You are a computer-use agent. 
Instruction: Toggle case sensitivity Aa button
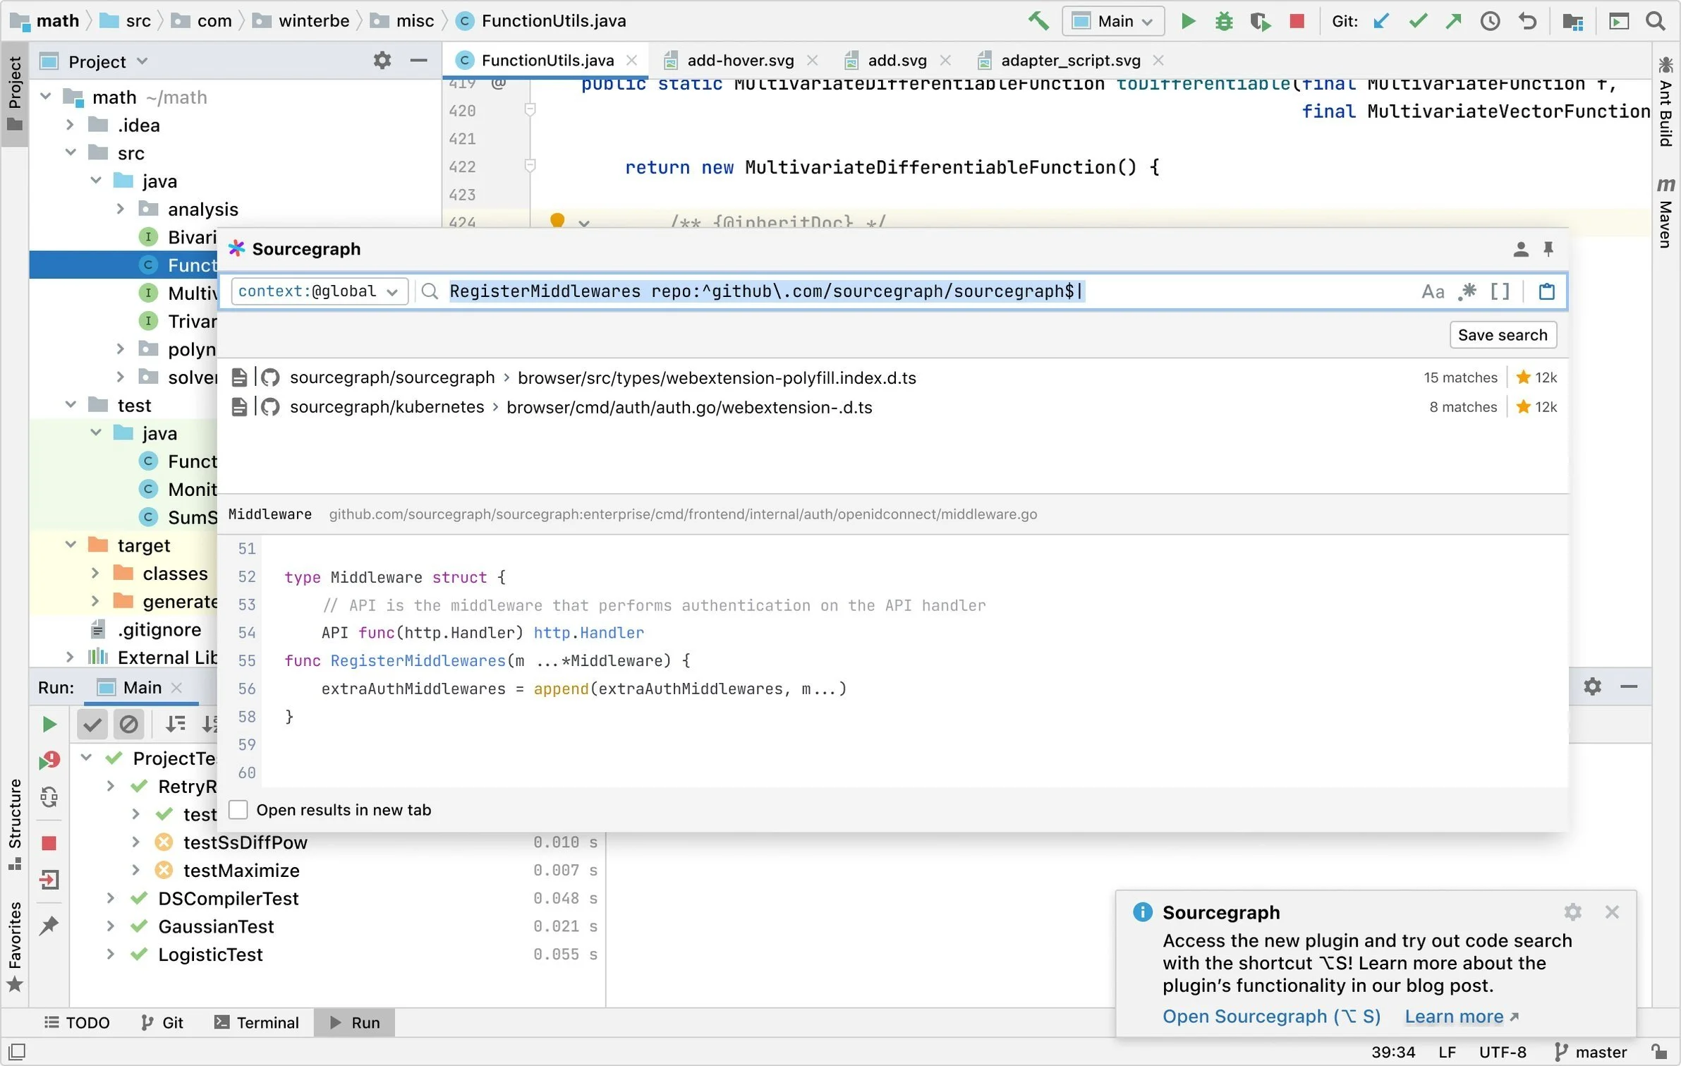(1433, 291)
